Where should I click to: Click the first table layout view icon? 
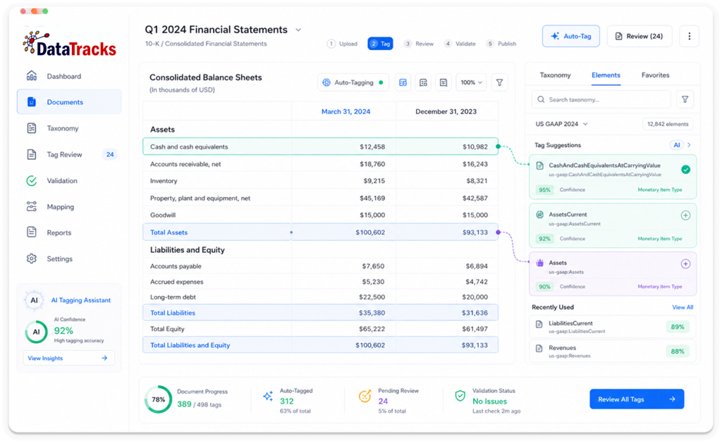[x=403, y=83]
